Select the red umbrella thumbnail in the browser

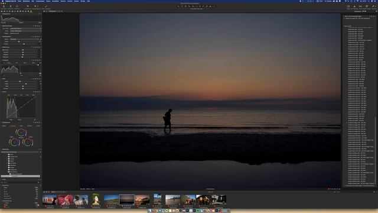click(65, 200)
